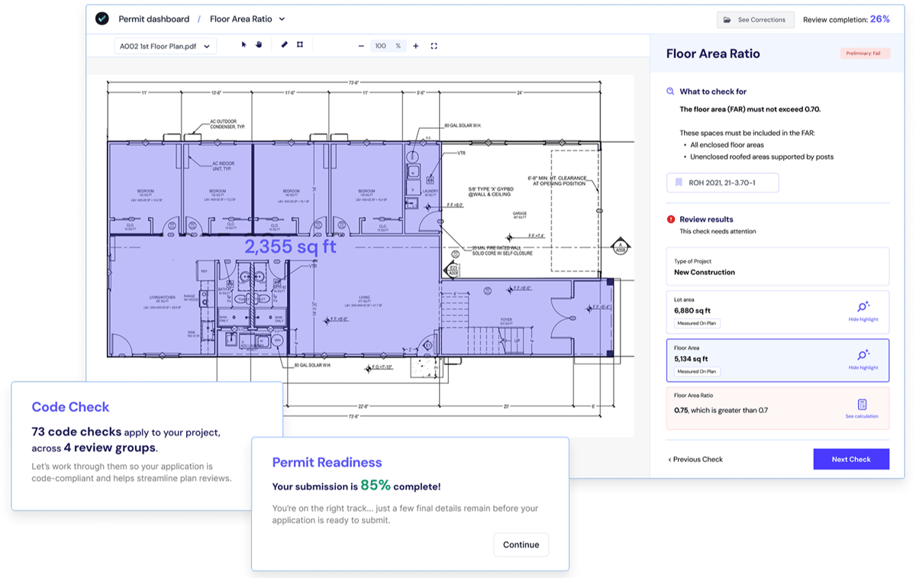
Task: Click the Permit Readiness heading
Action: pyautogui.click(x=327, y=462)
